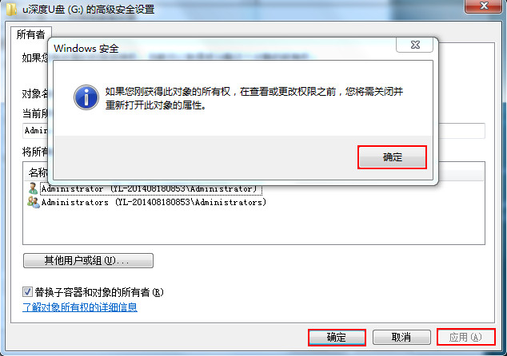This screenshot has height=356, width=507.
Task: Click the 取消 button
Action: point(401,338)
